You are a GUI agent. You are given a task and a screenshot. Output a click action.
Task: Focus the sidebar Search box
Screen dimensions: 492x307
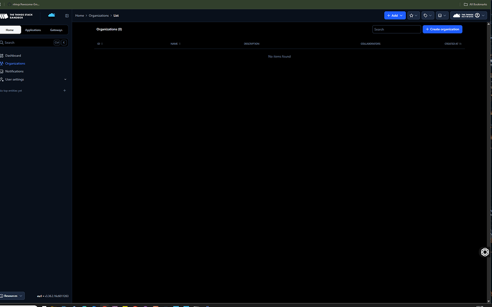tap(34, 43)
